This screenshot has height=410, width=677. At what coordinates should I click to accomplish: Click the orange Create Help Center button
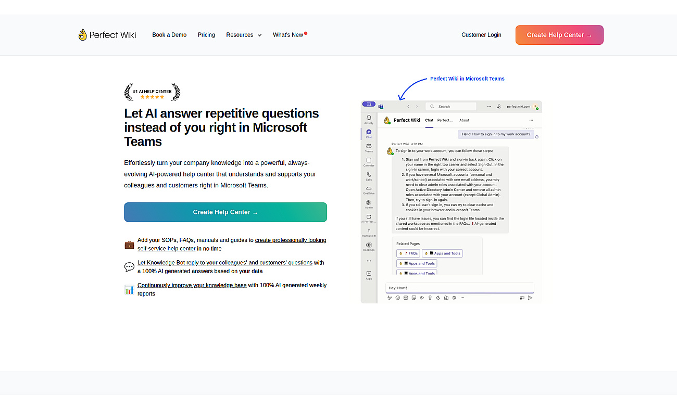coord(559,35)
